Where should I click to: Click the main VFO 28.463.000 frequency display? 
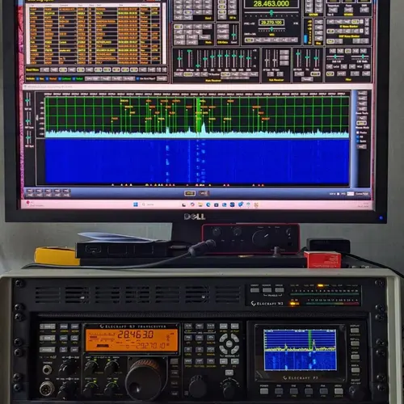[x=271, y=4]
